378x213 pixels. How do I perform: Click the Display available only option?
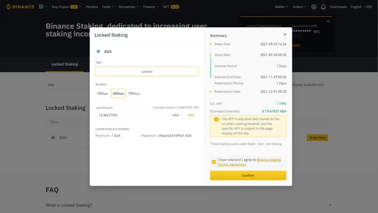point(307,84)
